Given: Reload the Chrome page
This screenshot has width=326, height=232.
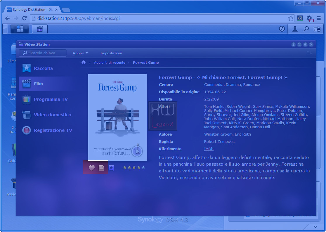Looking at the screenshot, I should 24,18.
